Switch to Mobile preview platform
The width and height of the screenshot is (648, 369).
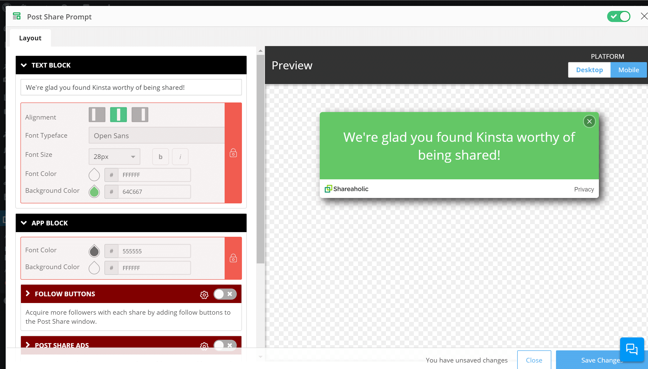pyautogui.click(x=628, y=70)
